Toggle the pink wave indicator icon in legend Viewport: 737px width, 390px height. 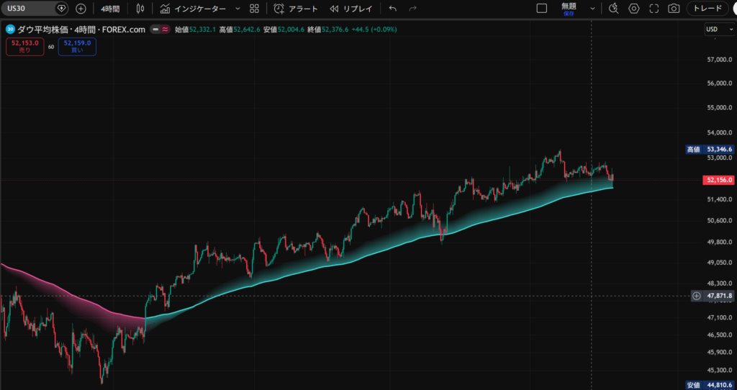[x=165, y=29]
